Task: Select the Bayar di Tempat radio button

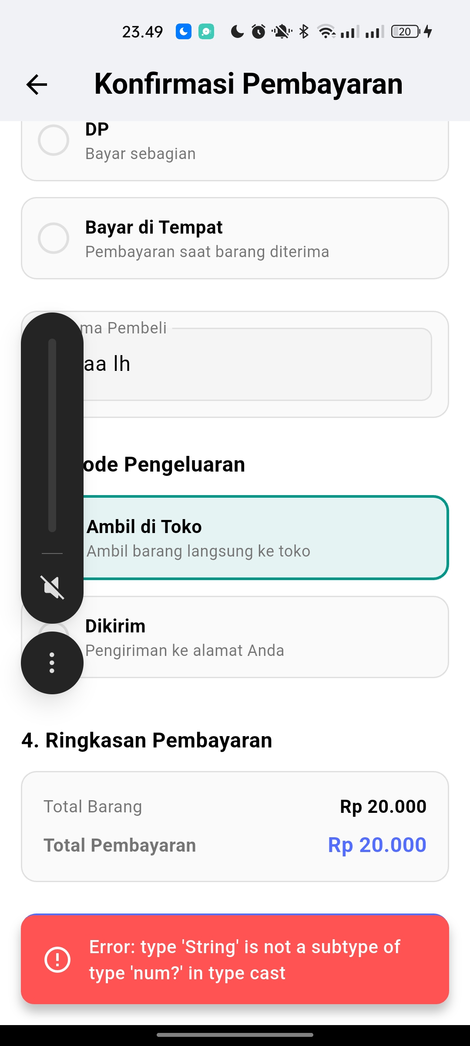Action: tap(54, 238)
